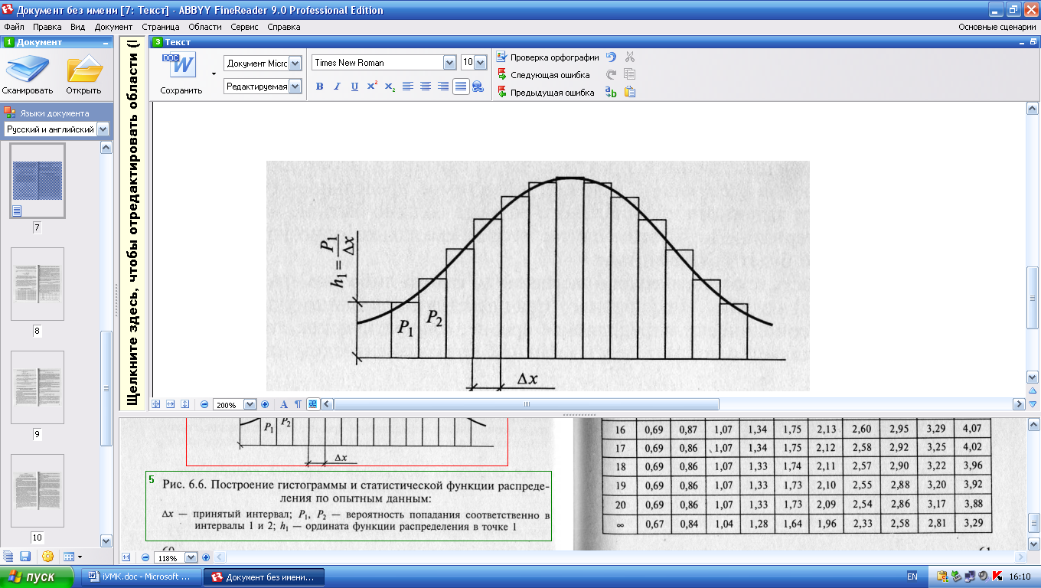Screen dimensions: 1041x588
Task: Open the Сервис menu
Action: pos(244,27)
